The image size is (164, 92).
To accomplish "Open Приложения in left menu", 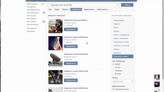I will pyautogui.click(x=32, y=28).
